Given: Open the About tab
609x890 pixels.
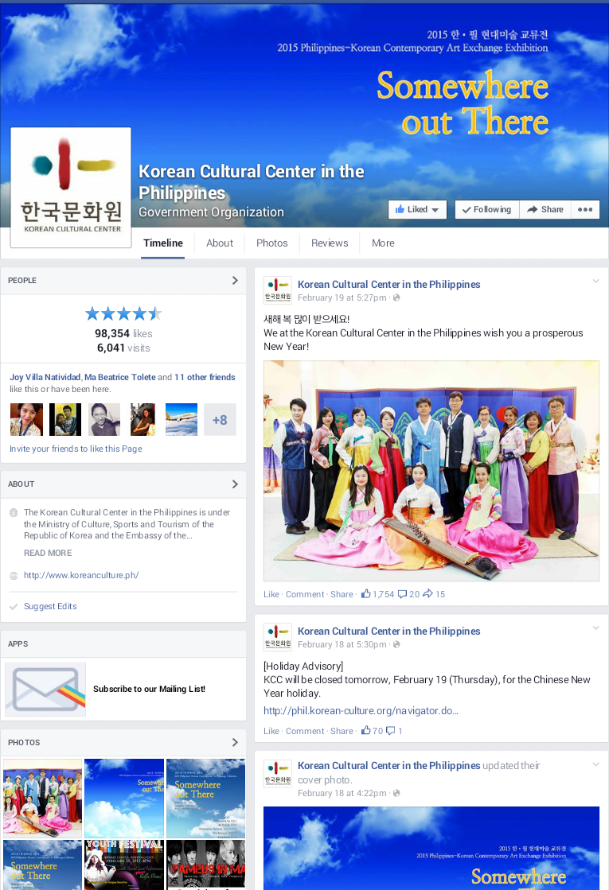Looking at the screenshot, I should 220,243.
